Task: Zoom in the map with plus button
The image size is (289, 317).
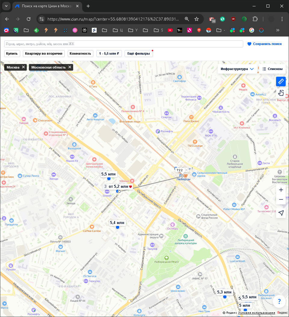Action: [x=281, y=190]
